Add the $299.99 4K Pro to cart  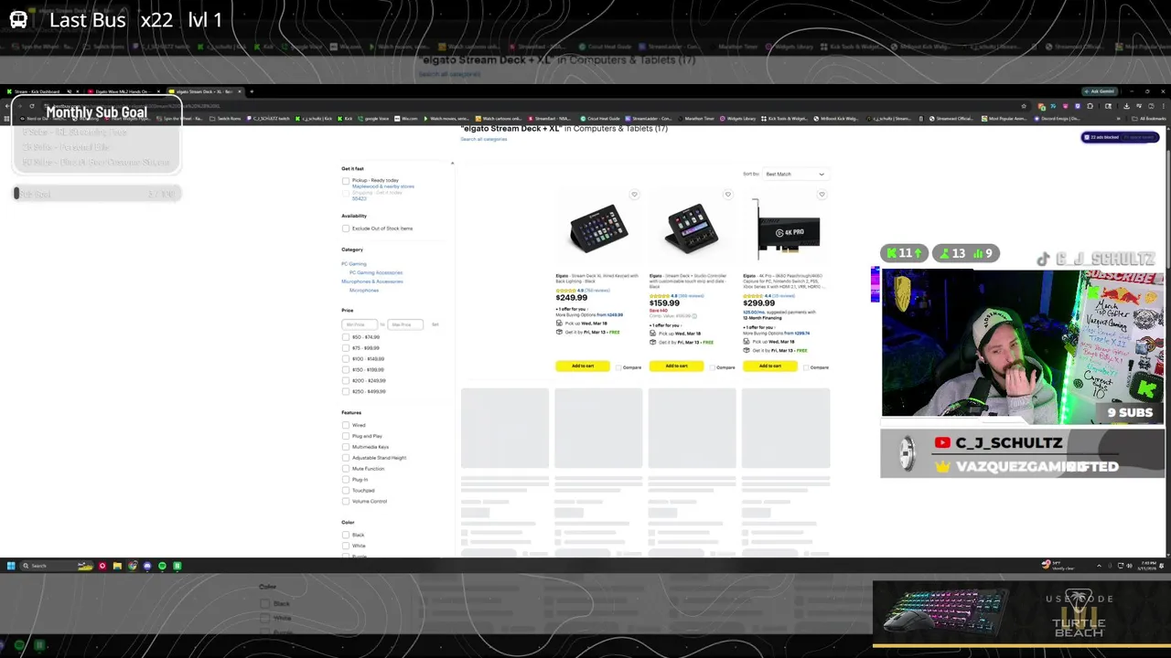(769, 366)
